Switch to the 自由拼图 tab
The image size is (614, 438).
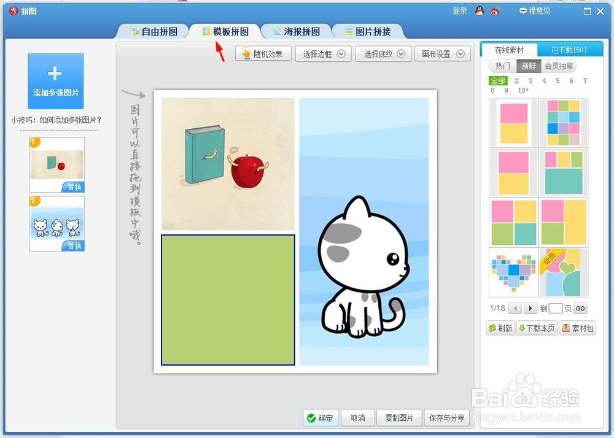click(x=155, y=32)
